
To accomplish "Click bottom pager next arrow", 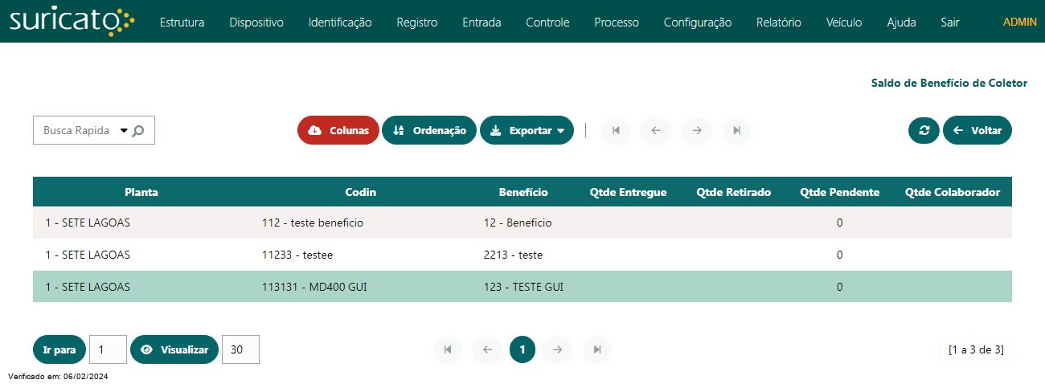I will click(x=557, y=349).
